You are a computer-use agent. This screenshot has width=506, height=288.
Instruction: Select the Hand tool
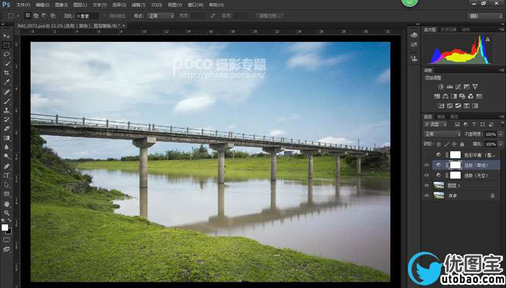pos(7,204)
